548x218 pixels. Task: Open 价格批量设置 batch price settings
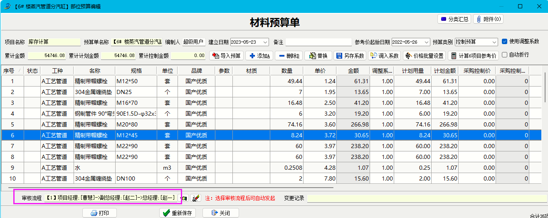424,56
